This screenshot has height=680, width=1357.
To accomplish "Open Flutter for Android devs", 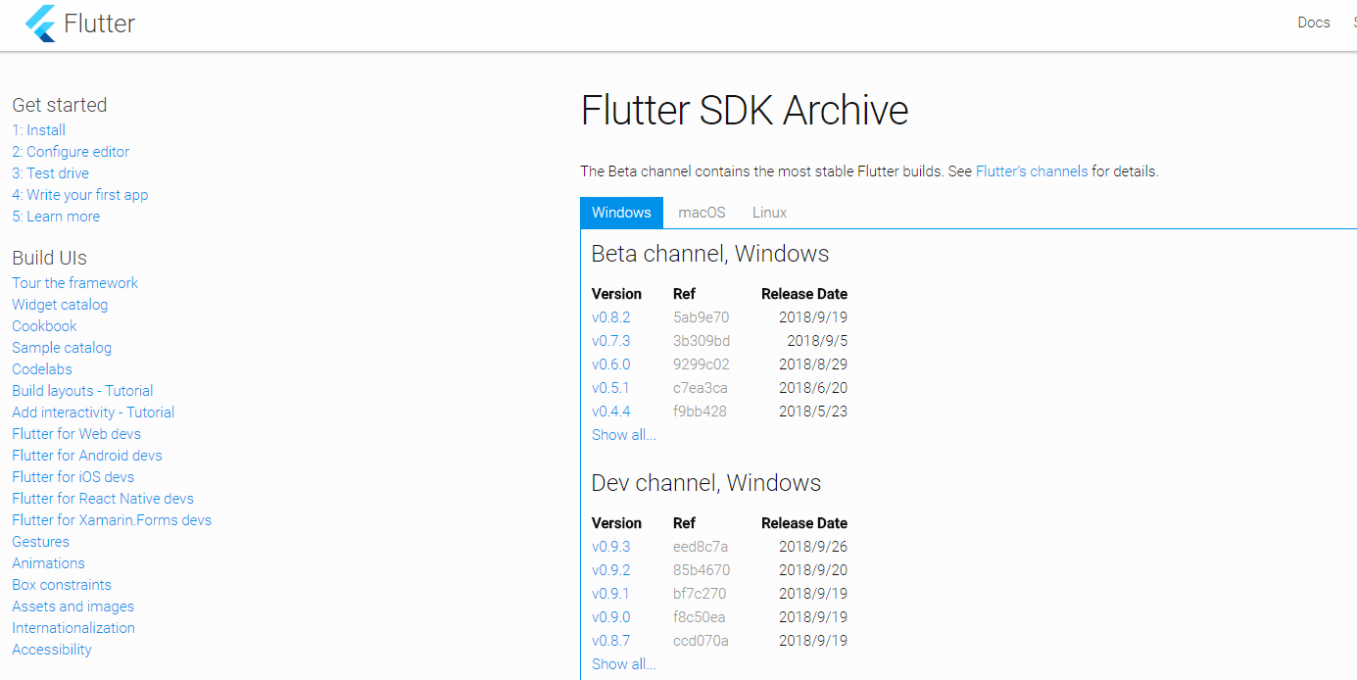I will point(86,455).
